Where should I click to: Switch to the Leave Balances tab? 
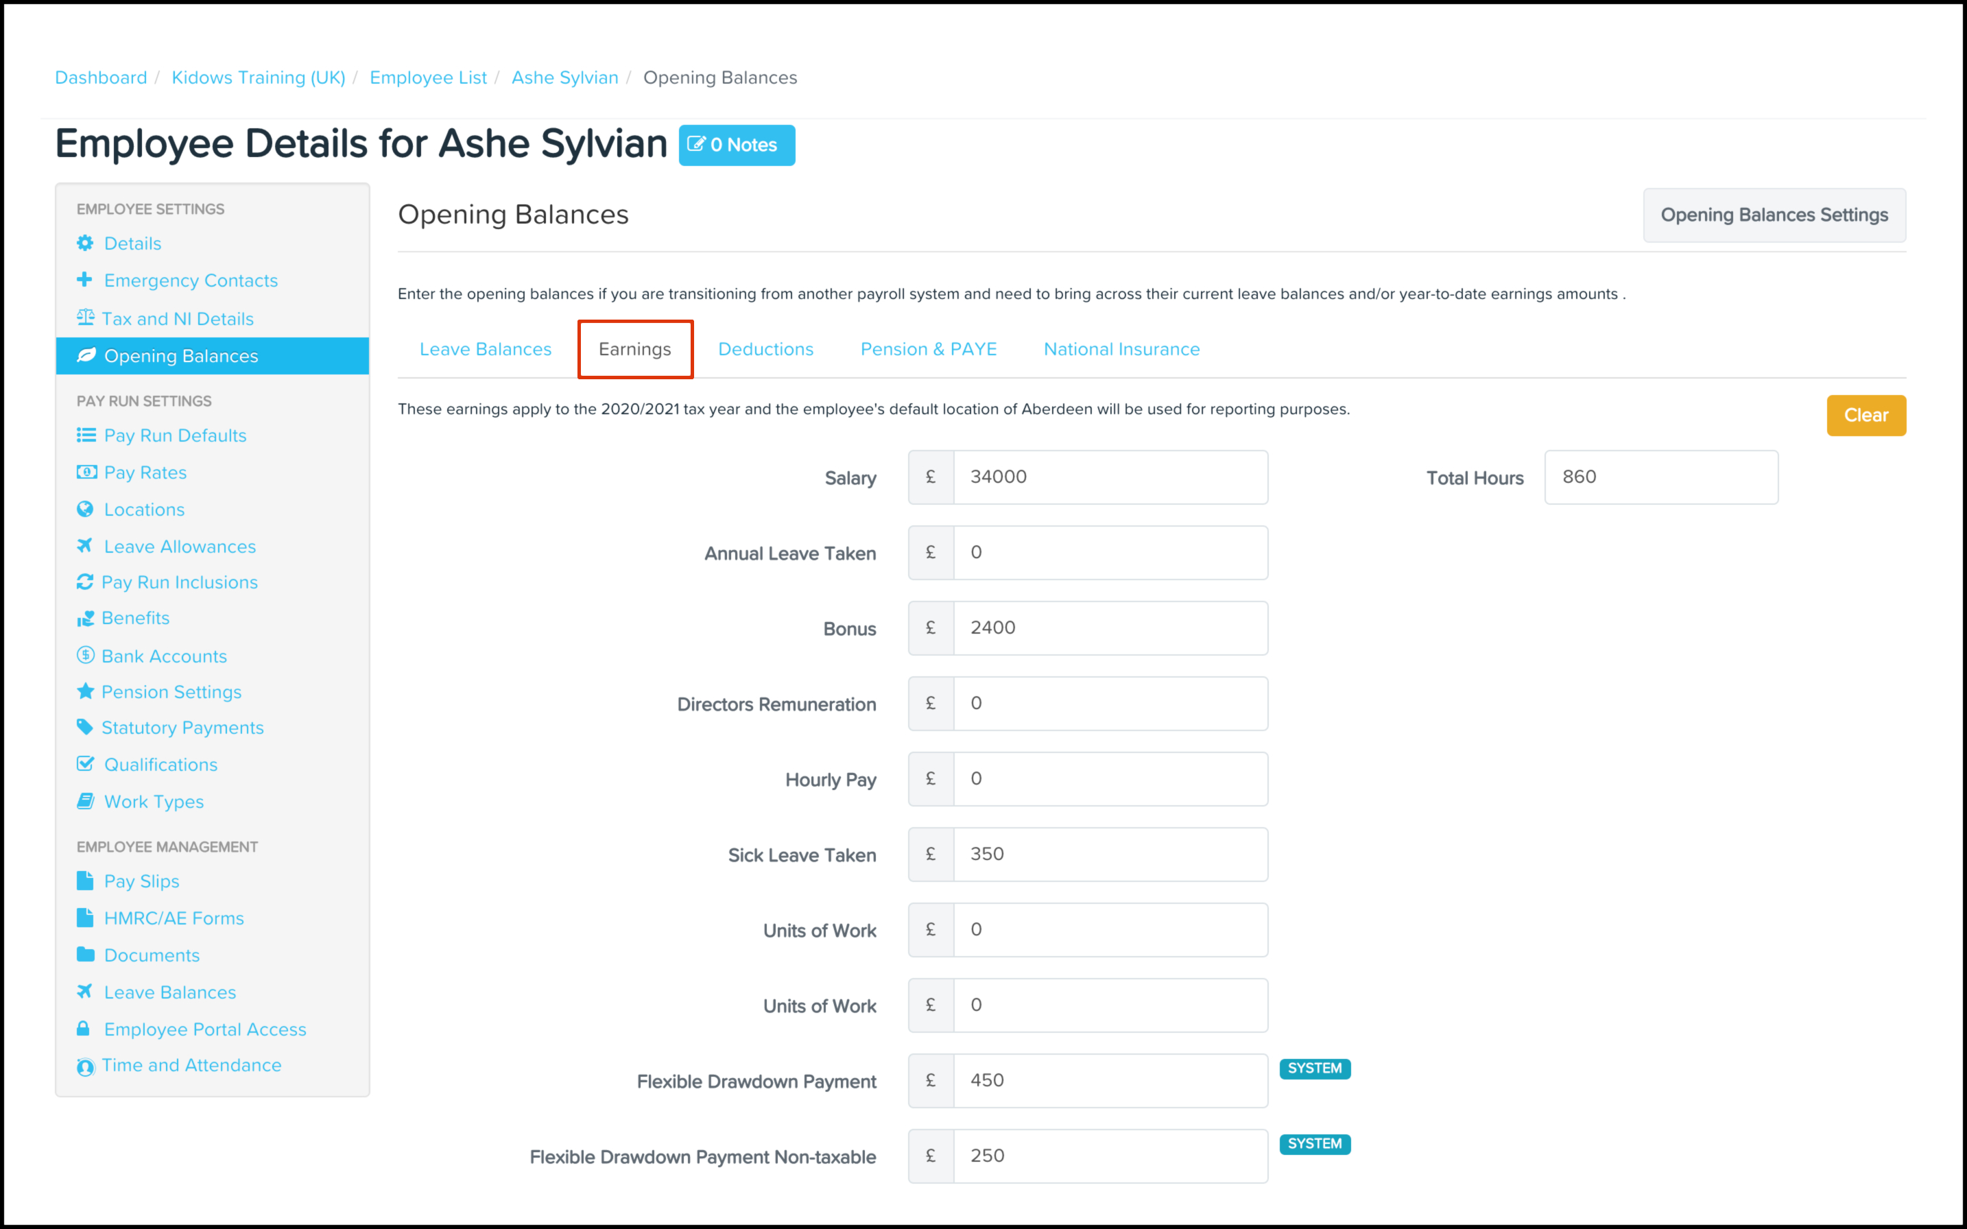(x=486, y=350)
